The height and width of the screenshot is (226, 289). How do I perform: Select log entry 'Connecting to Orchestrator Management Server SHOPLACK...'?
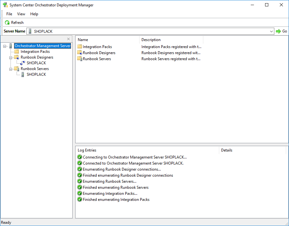135,157
